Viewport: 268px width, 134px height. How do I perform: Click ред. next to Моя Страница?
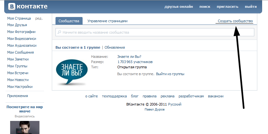pos(39,18)
